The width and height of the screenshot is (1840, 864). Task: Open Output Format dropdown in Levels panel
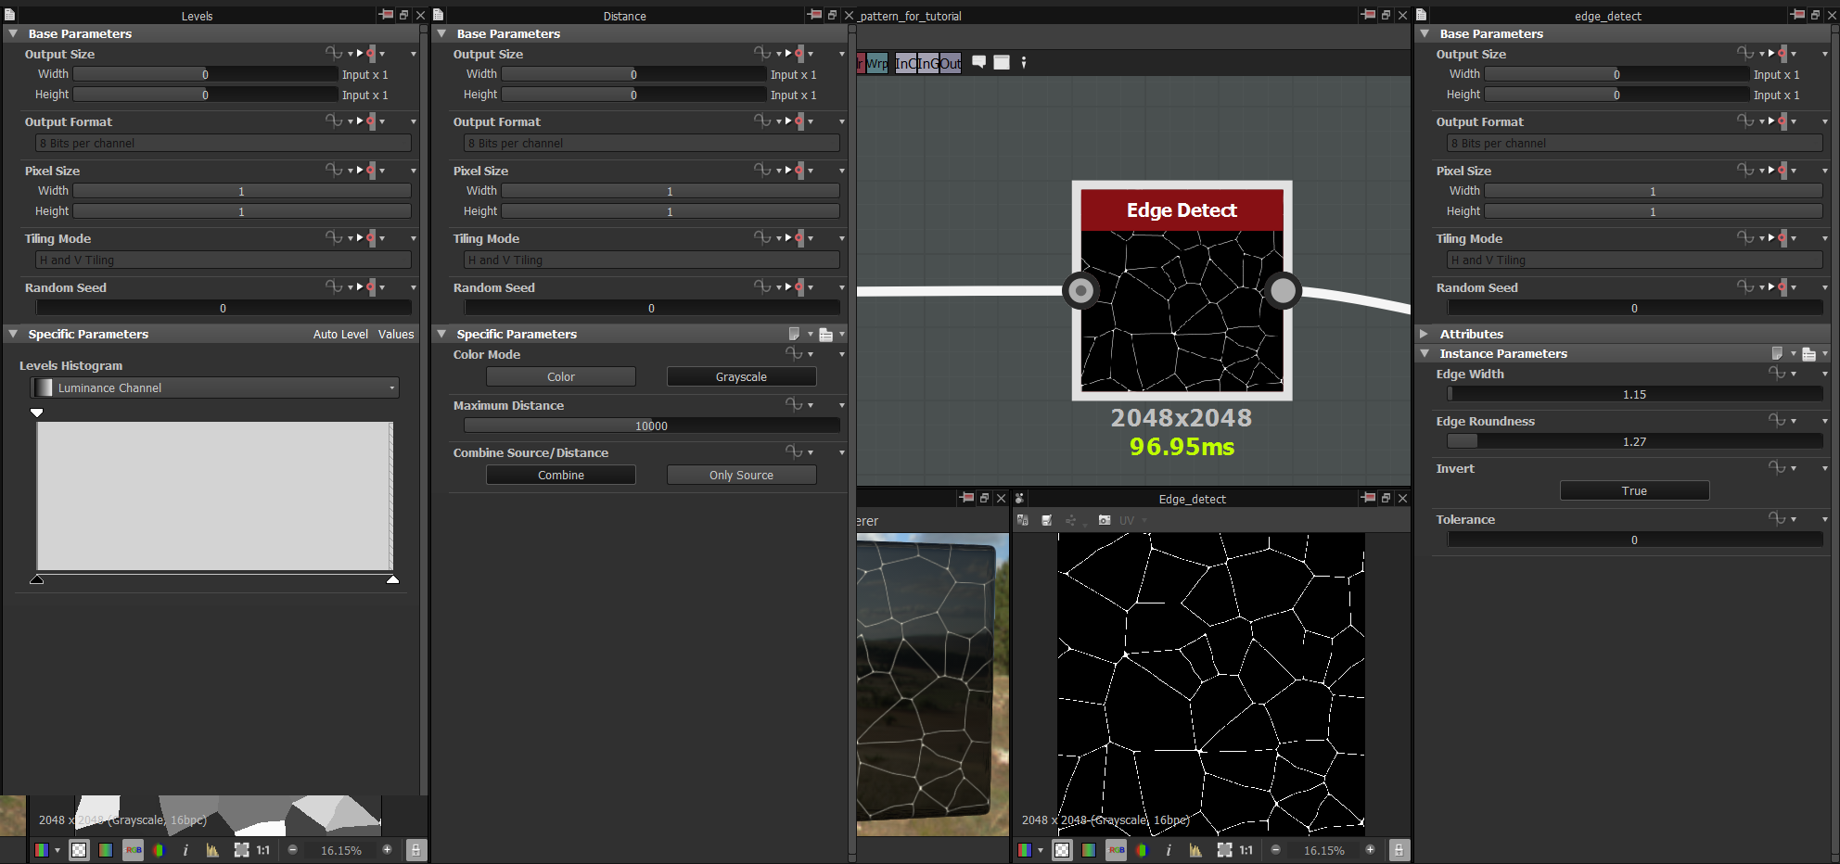[224, 143]
